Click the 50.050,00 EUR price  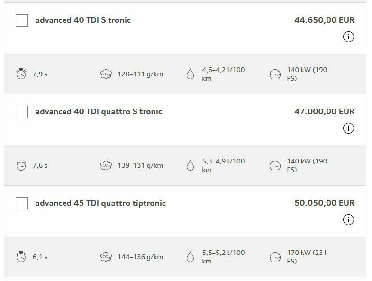[324, 203]
